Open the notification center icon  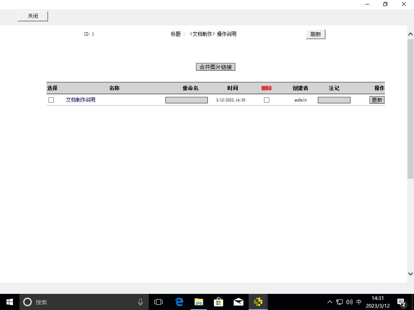(401, 302)
